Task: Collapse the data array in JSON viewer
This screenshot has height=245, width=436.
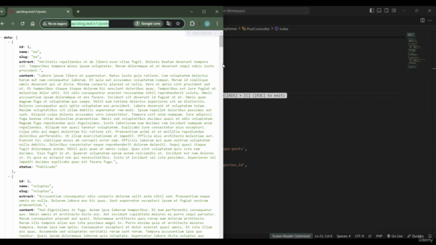Action: click(1, 37)
